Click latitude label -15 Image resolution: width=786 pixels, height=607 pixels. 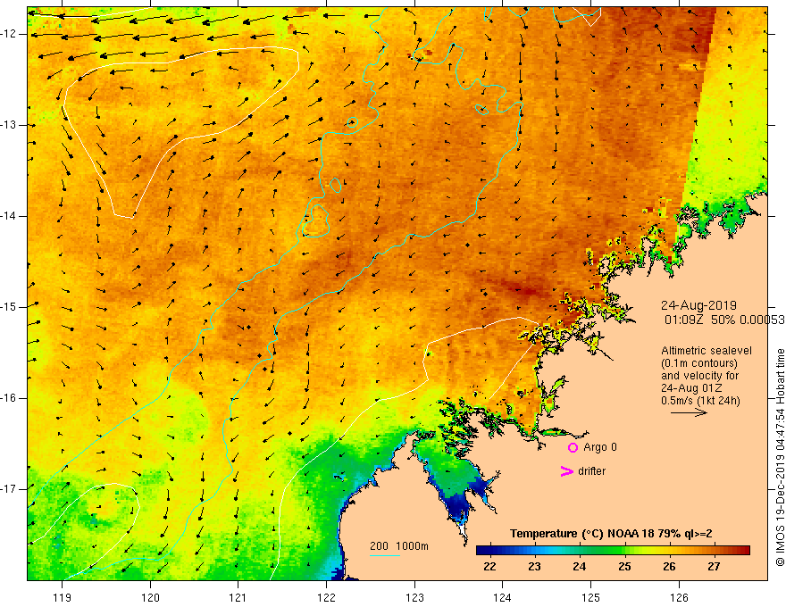pos(9,307)
